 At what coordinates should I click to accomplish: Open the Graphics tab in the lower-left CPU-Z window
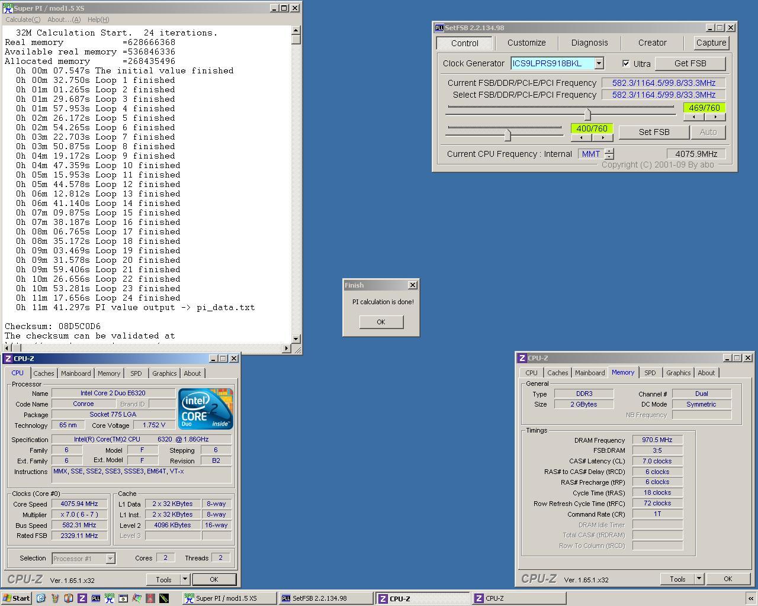[x=164, y=373]
